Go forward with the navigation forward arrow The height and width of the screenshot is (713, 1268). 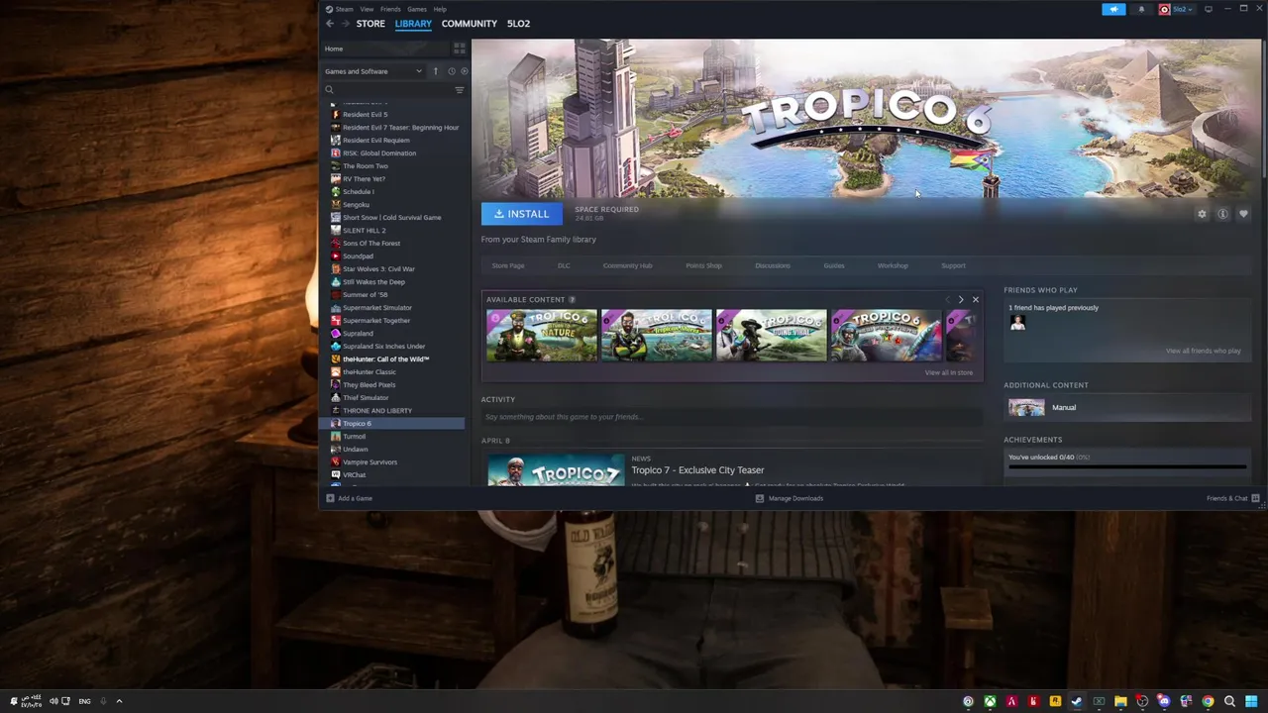(345, 24)
